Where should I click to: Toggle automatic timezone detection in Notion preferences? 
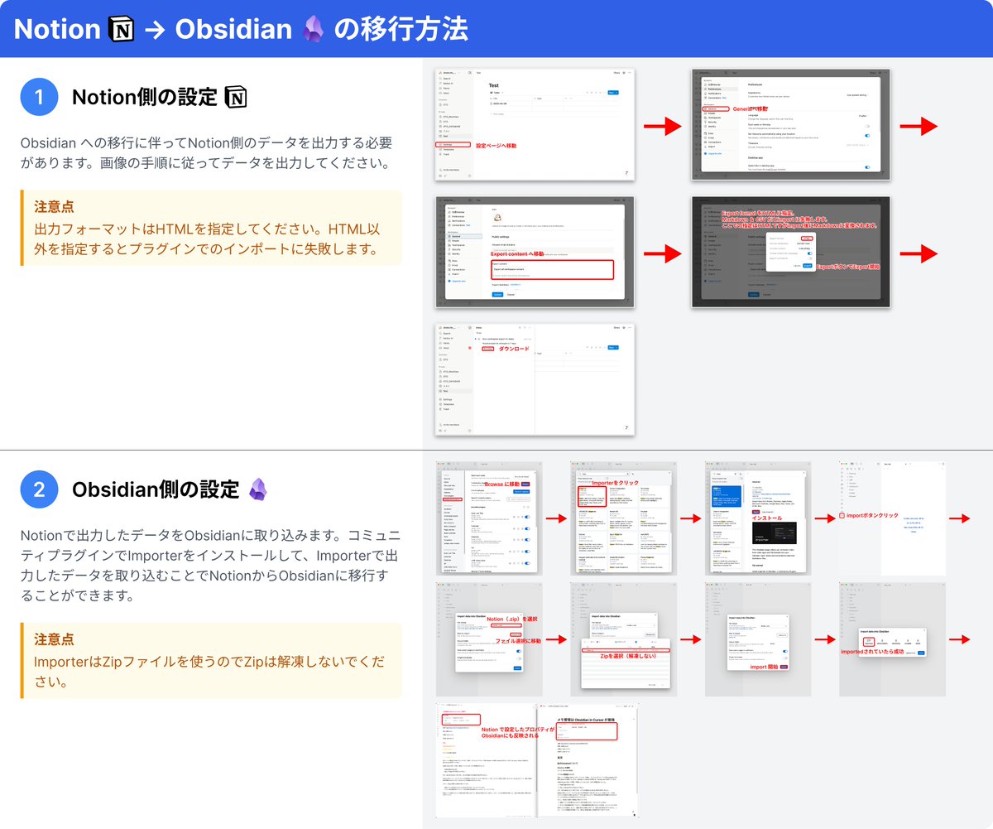click(x=867, y=136)
